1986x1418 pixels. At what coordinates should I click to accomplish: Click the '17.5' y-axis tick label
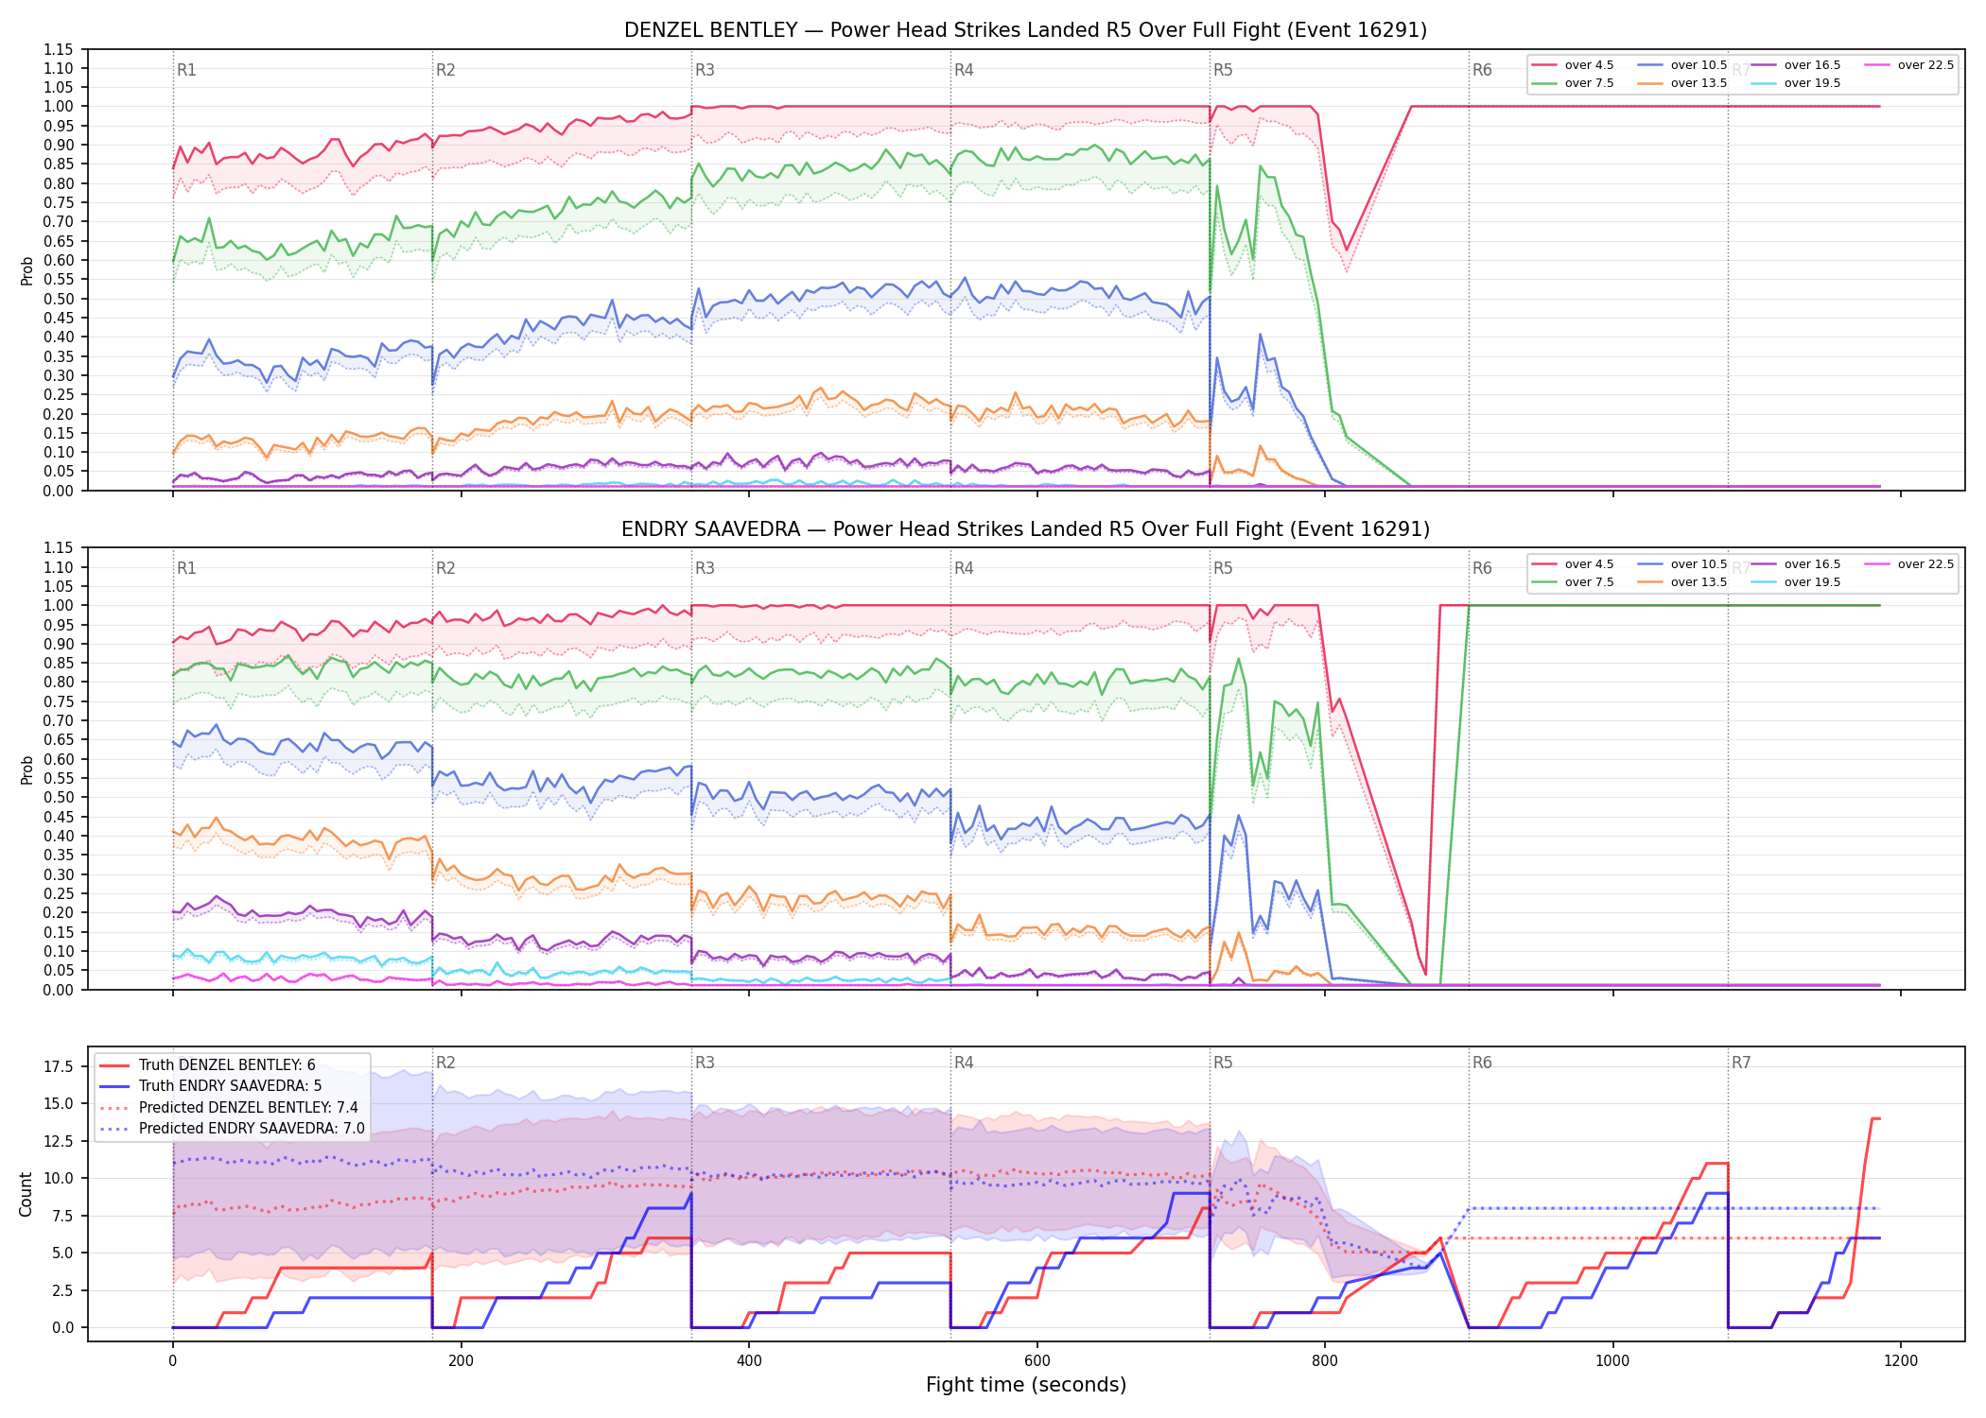[59, 1067]
